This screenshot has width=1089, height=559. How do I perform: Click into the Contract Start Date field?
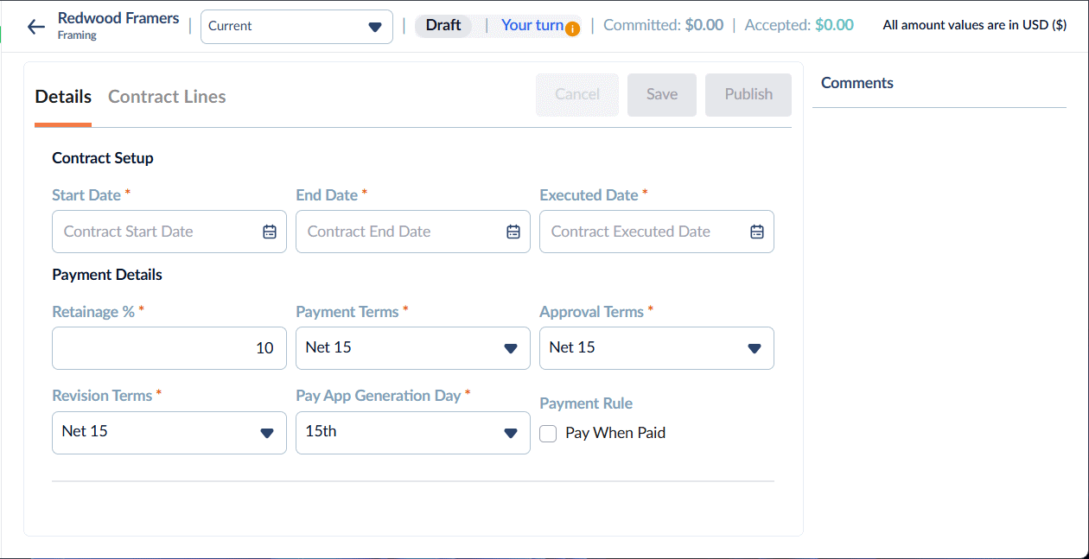[169, 232]
